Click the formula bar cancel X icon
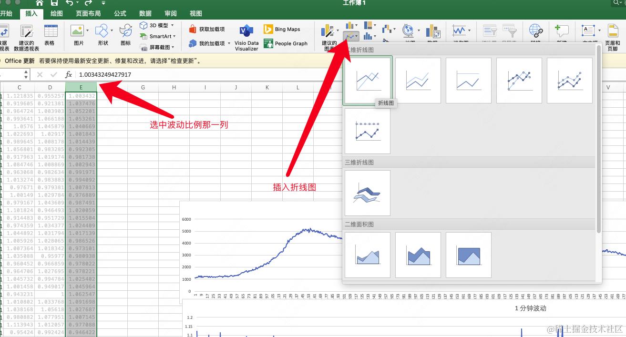The image size is (626, 337). 40,74
